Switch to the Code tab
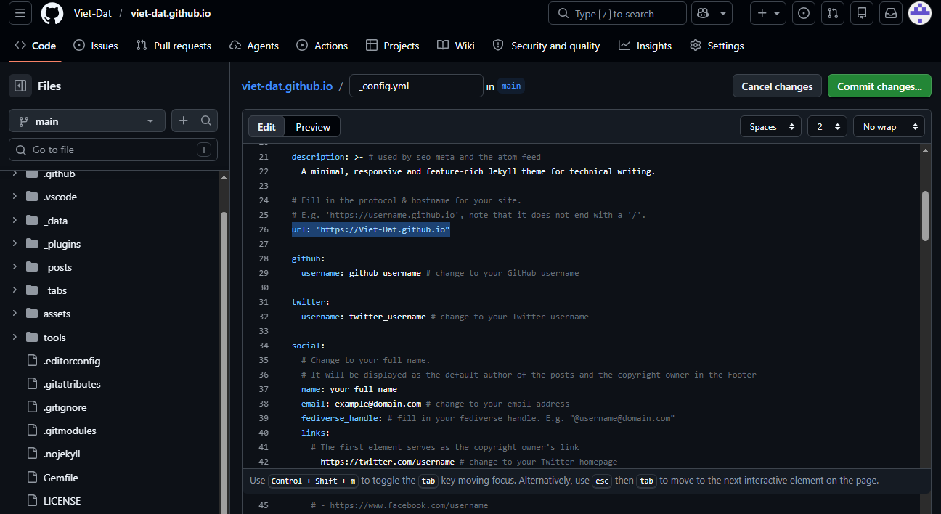Screen dimensions: 941x514 coord(36,46)
